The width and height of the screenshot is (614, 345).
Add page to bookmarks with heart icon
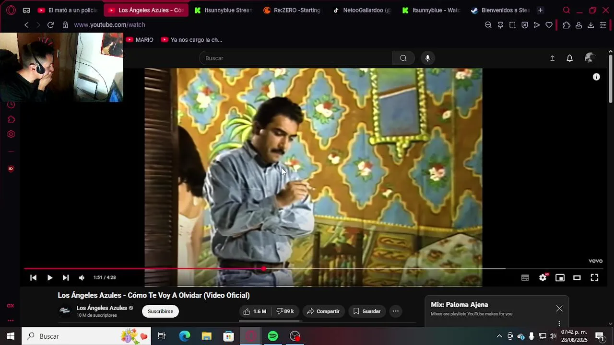point(549,25)
